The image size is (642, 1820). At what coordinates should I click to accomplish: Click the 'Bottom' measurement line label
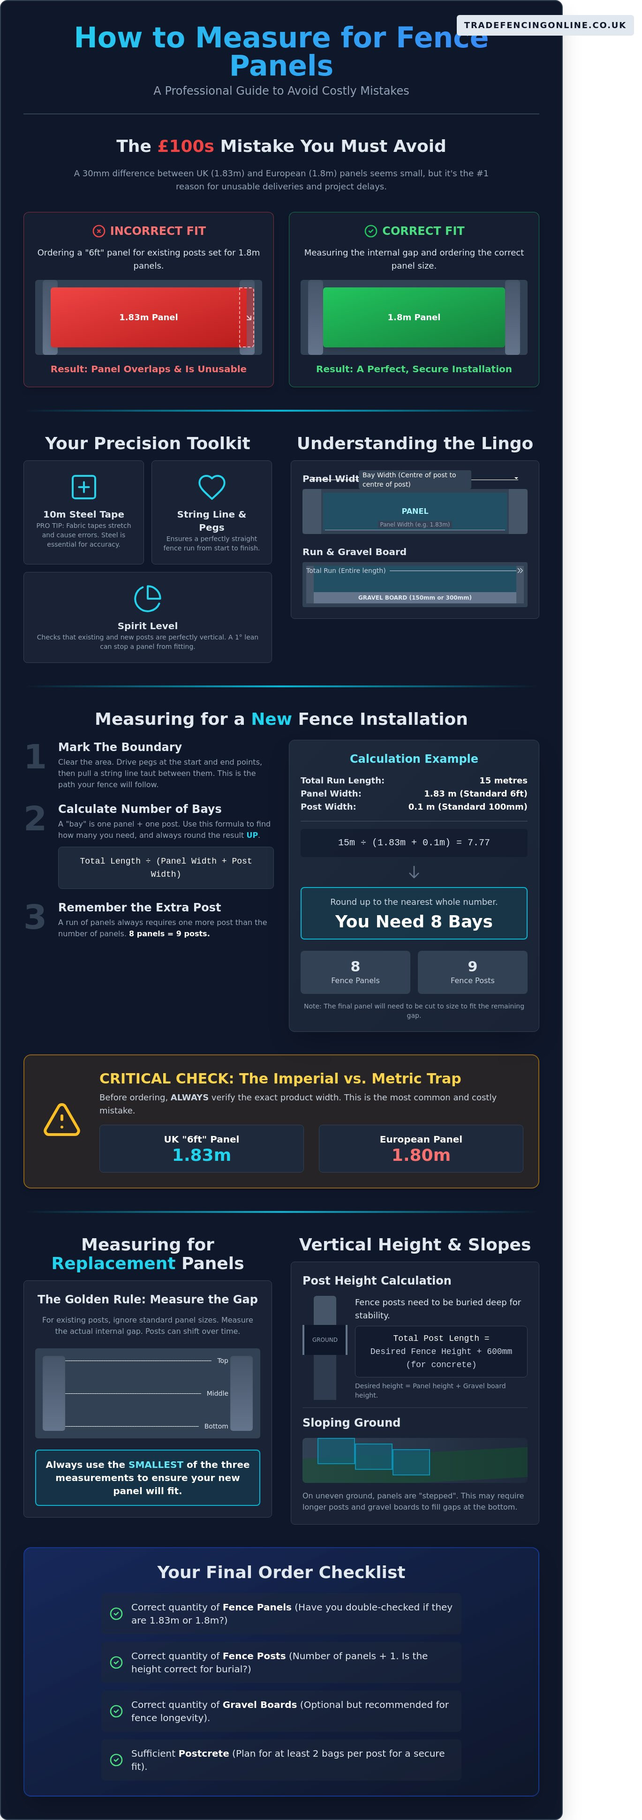point(216,1427)
